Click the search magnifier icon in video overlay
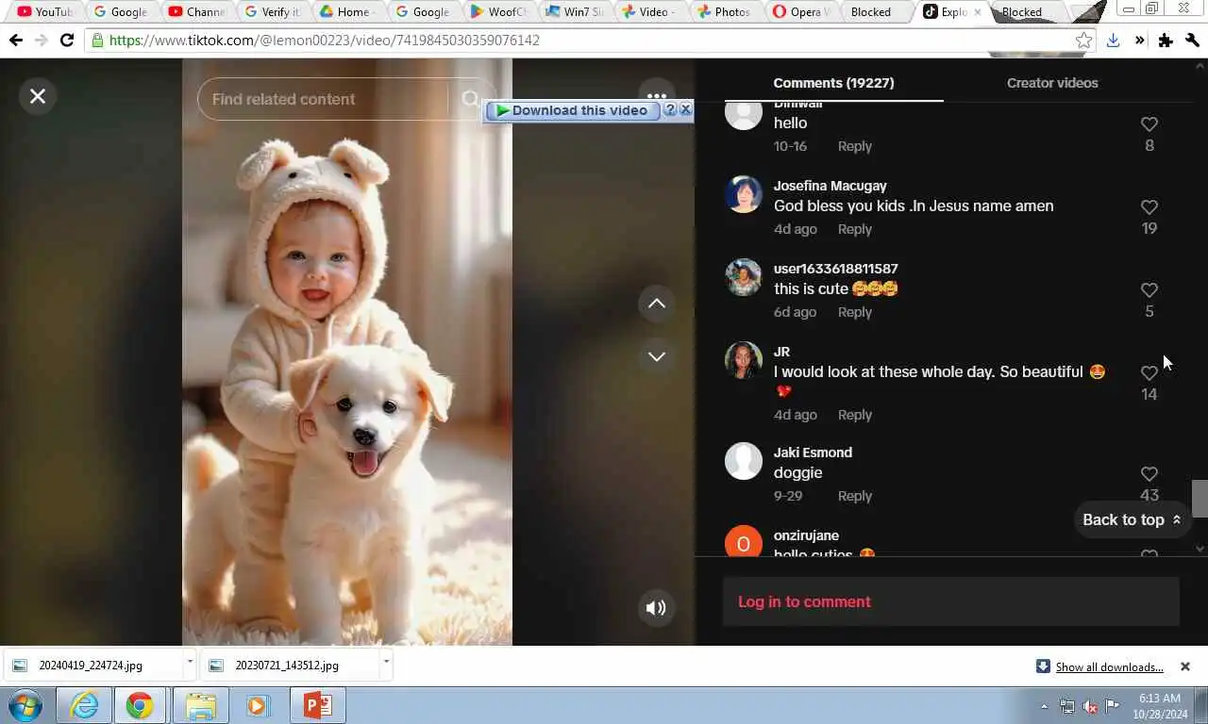The width and height of the screenshot is (1208, 724). coord(470,99)
